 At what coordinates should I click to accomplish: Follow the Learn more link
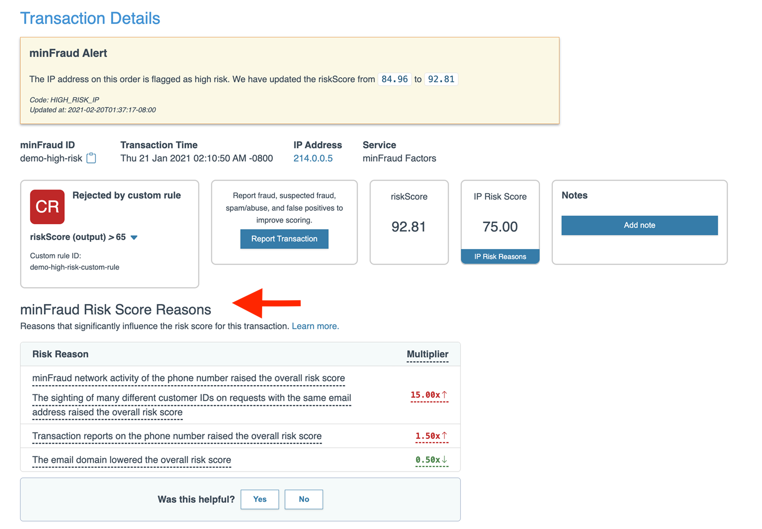pos(315,326)
